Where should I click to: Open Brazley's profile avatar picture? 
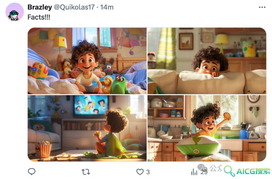(x=15, y=12)
